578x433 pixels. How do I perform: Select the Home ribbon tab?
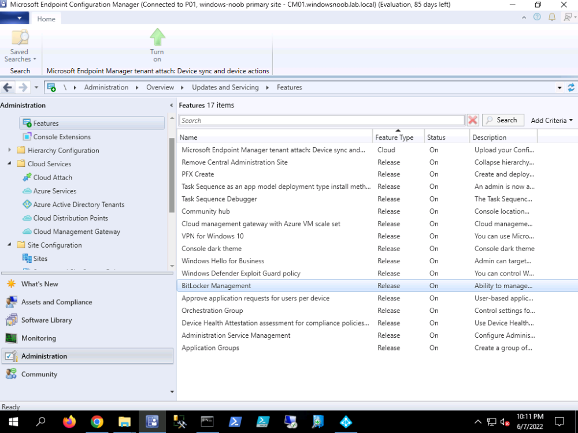pyautogui.click(x=46, y=19)
